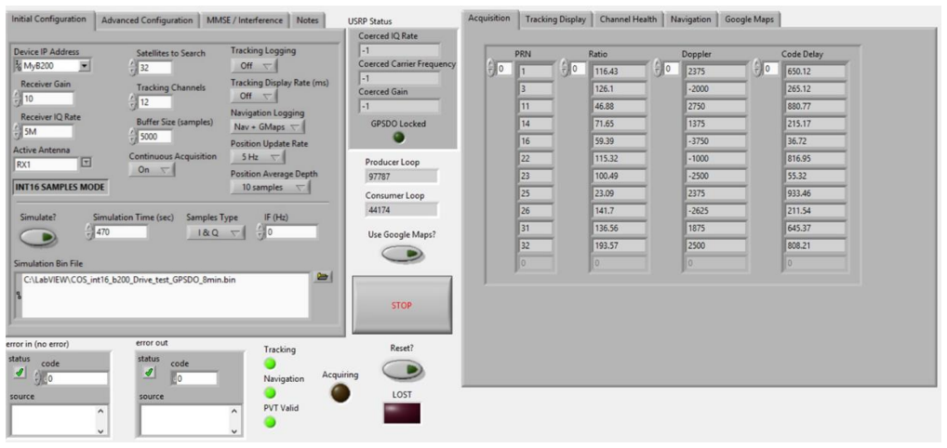This screenshot has width=947, height=448.
Task: Click the IF (Hz) stepper arrows
Action: click(x=260, y=231)
